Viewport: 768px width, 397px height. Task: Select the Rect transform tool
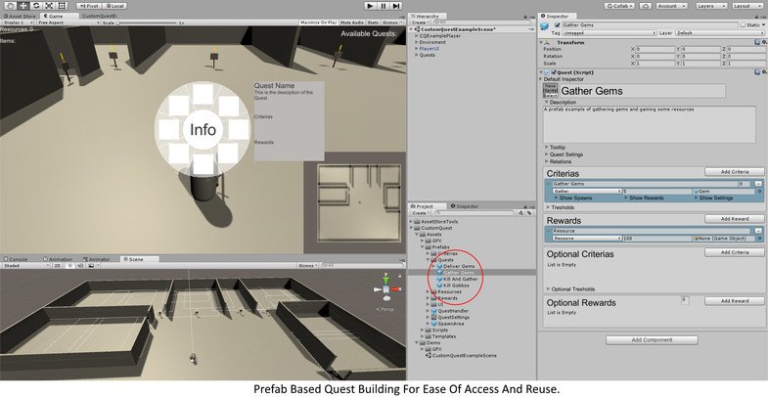coord(62,6)
